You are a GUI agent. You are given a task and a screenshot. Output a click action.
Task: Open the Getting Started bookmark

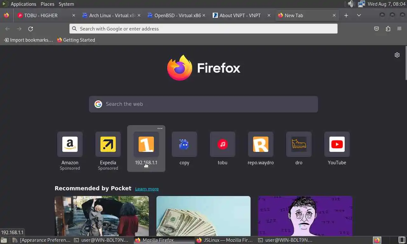coord(76,40)
